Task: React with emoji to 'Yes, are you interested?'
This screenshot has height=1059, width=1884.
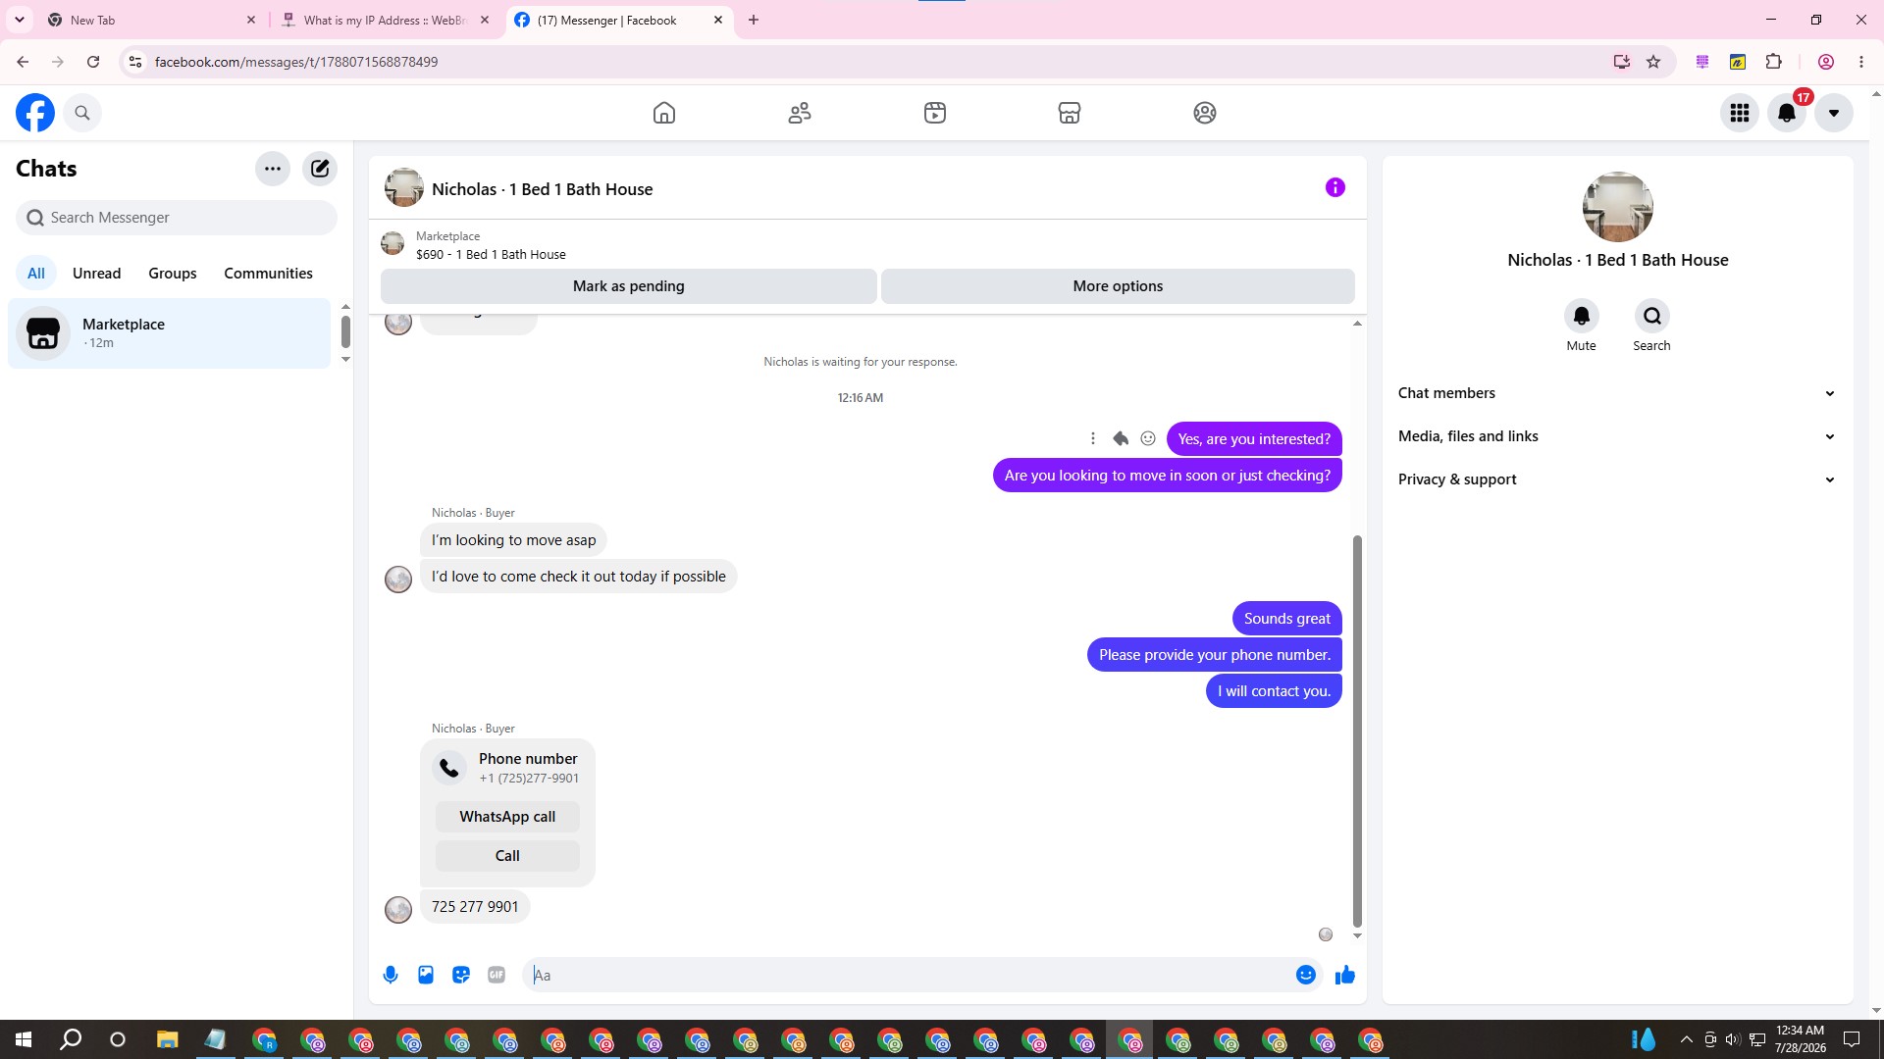Action: [x=1148, y=438]
